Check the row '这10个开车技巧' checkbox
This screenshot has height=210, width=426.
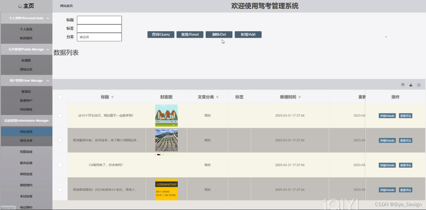pyautogui.click(x=60, y=116)
